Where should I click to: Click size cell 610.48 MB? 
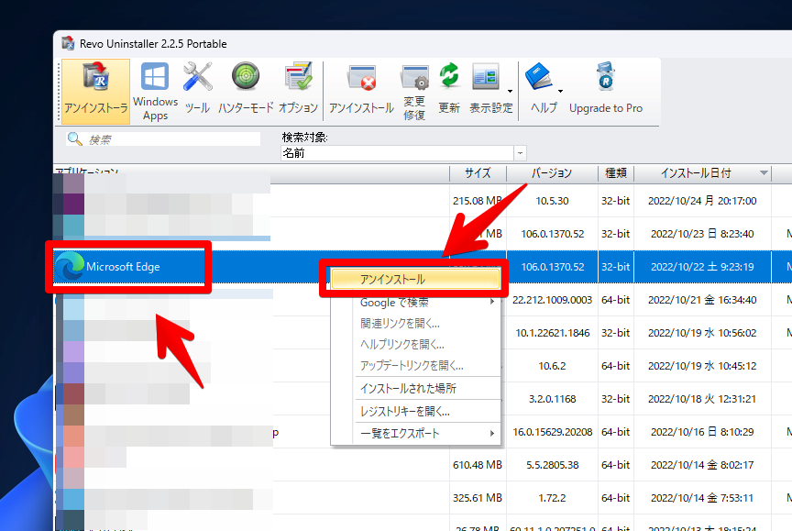pos(478,465)
